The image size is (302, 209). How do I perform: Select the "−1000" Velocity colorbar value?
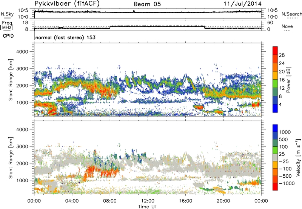click(x=287, y=183)
